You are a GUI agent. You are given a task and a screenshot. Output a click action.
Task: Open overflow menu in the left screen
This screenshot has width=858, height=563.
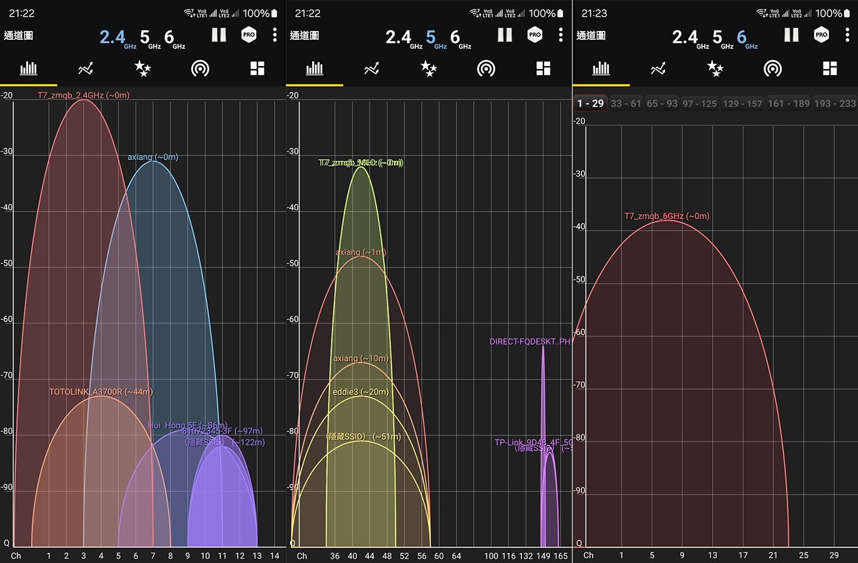(x=275, y=35)
